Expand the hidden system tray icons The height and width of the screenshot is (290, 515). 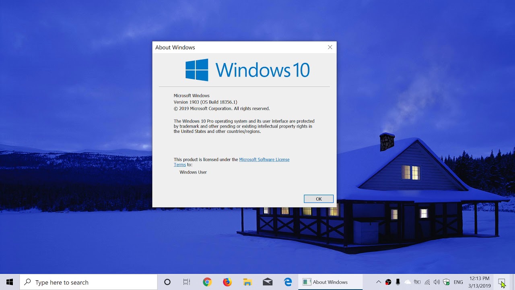click(379, 282)
